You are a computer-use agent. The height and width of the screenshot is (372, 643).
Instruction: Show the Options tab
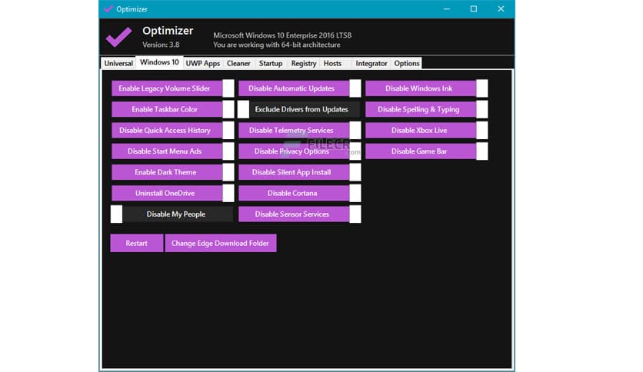pyautogui.click(x=407, y=63)
